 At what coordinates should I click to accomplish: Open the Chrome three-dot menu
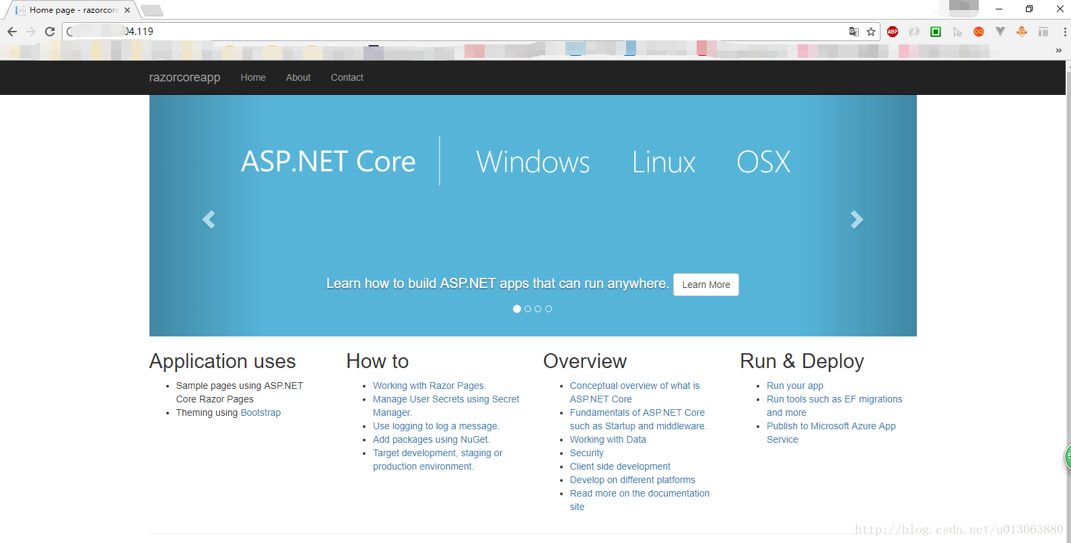[1065, 32]
